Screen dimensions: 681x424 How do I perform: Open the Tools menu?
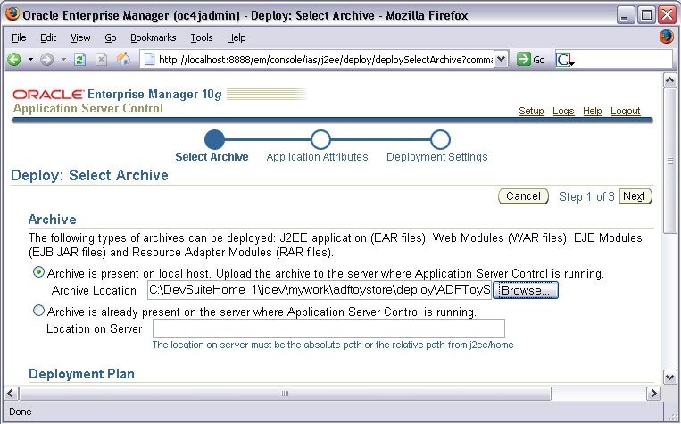tap(202, 37)
